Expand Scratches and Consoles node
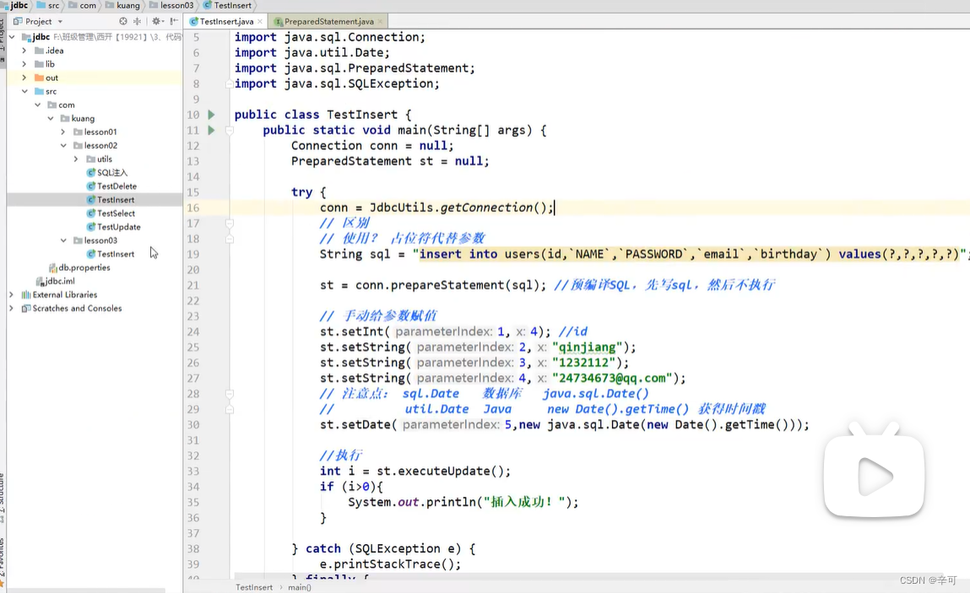The image size is (970, 593). (x=11, y=309)
